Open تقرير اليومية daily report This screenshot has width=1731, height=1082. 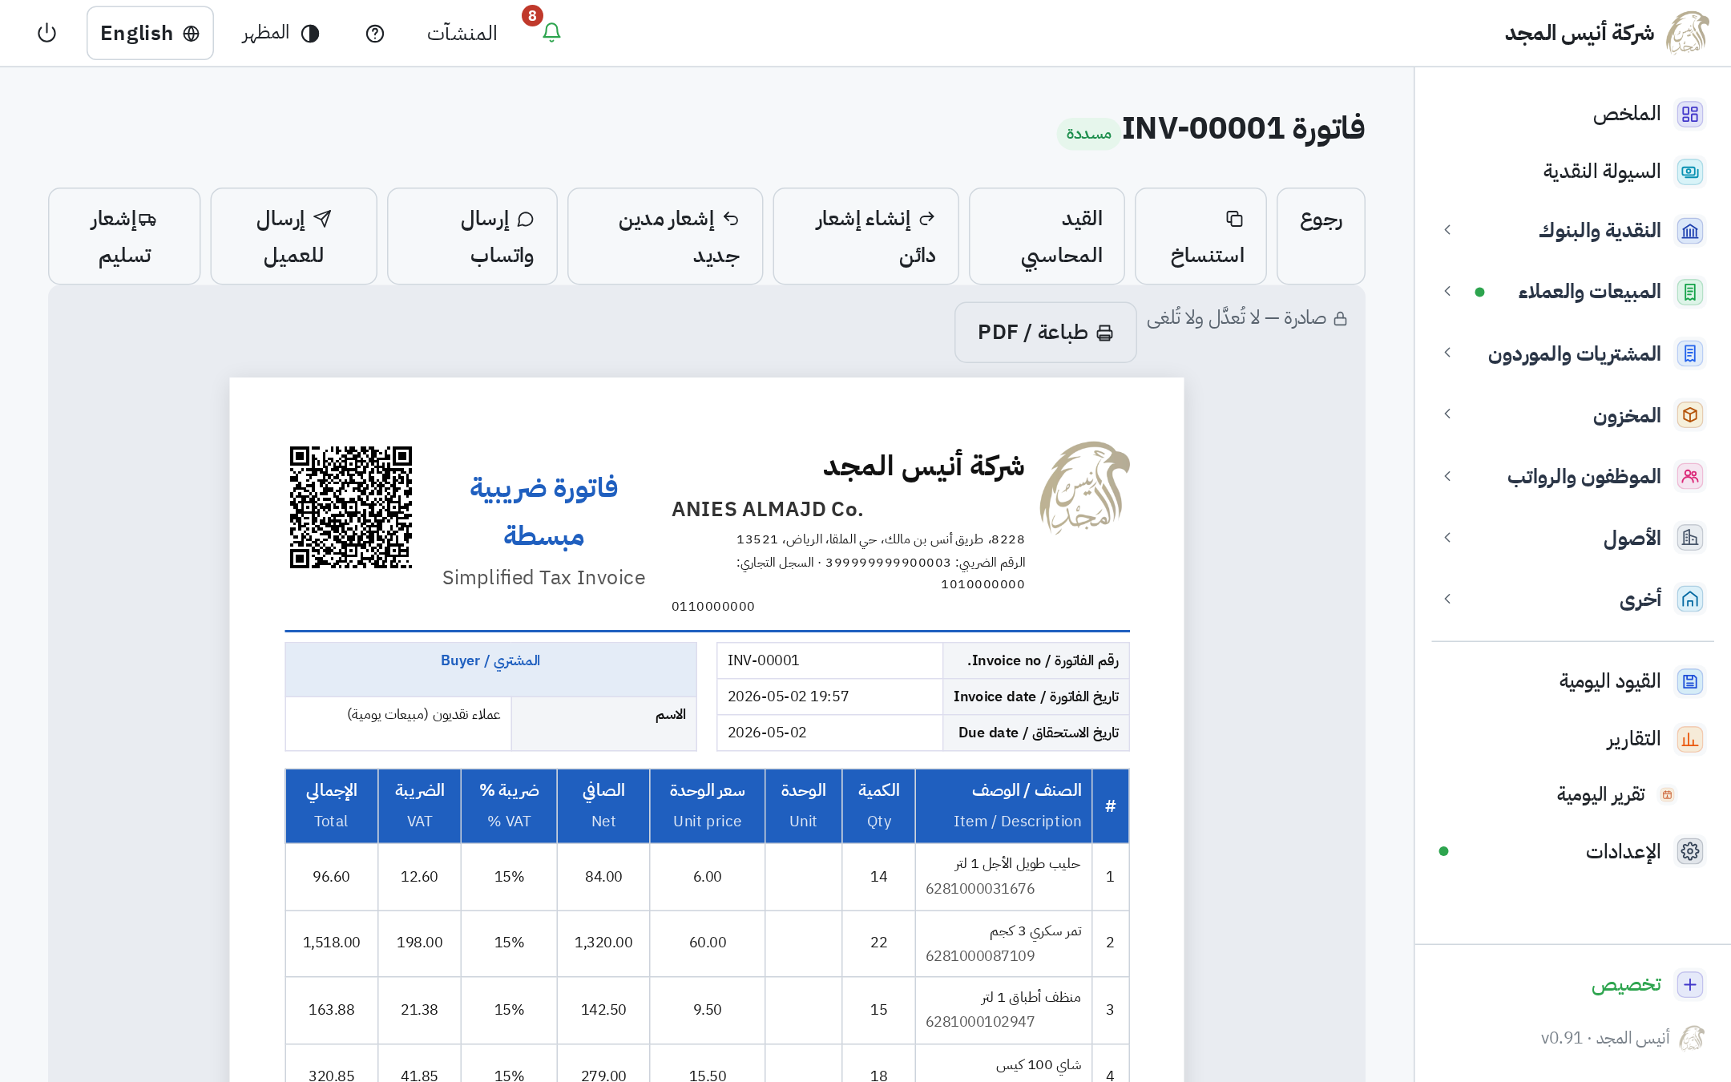[x=1600, y=794]
